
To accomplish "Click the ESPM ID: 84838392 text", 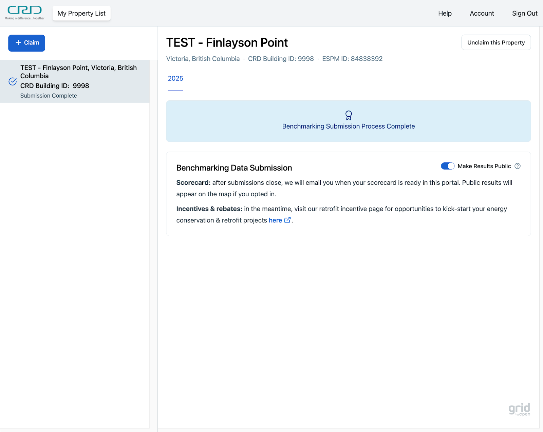I will (x=352, y=59).
